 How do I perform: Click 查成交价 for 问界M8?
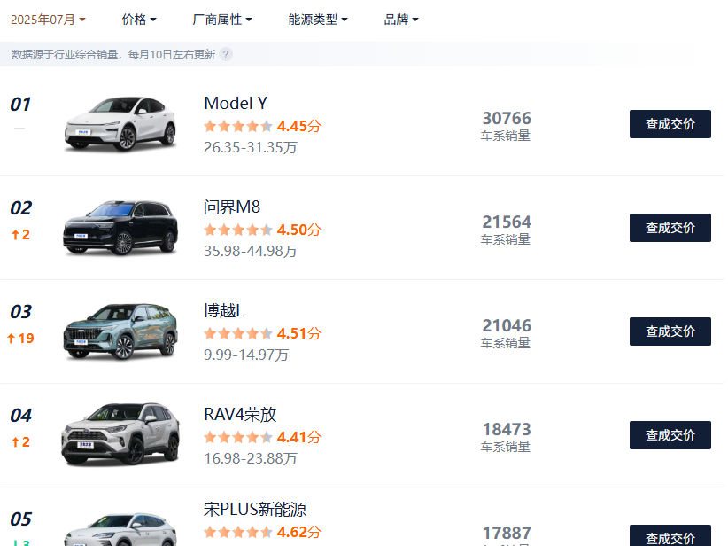pyautogui.click(x=670, y=228)
